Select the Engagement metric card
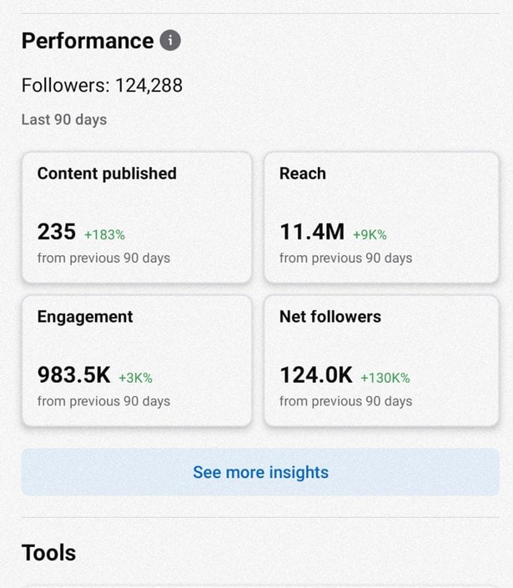The image size is (513, 588). [x=137, y=360]
